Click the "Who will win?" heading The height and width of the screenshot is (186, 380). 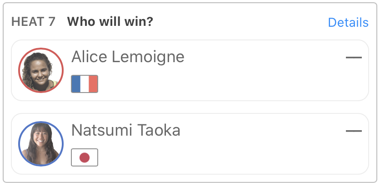[x=110, y=22]
